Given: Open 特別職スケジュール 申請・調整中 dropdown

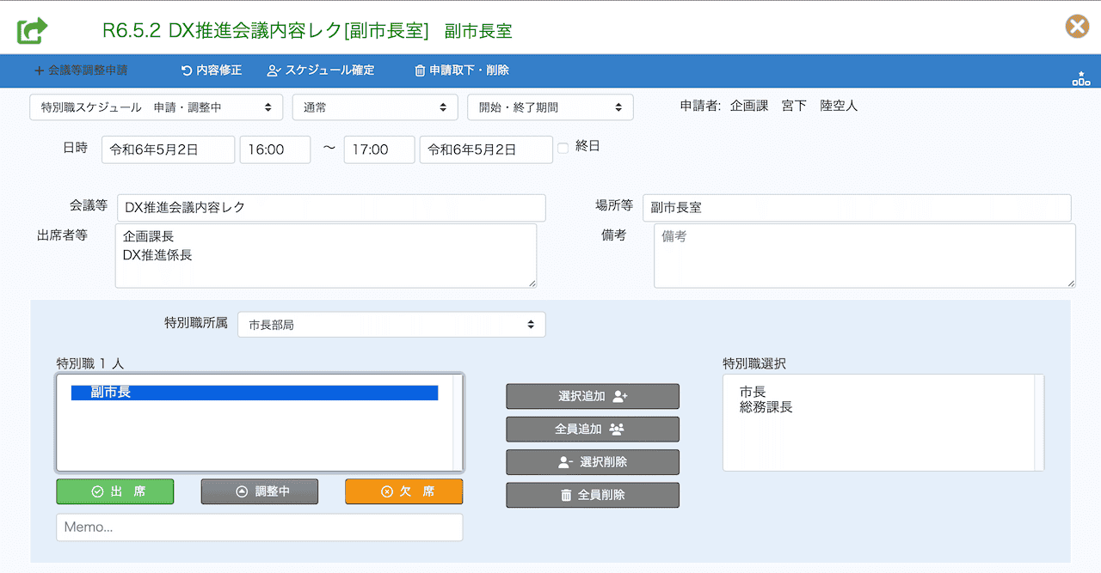Looking at the screenshot, I should pyautogui.click(x=157, y=107).
